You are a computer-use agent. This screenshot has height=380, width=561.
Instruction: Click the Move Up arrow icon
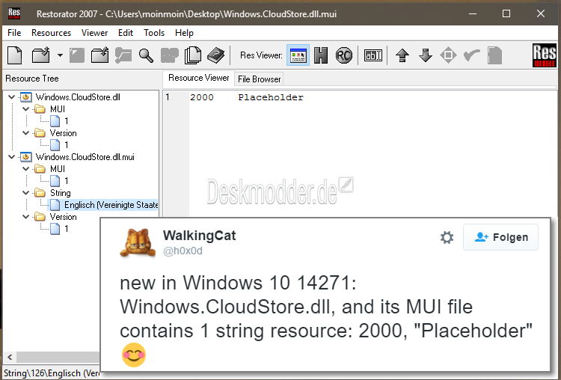(402, 55)
